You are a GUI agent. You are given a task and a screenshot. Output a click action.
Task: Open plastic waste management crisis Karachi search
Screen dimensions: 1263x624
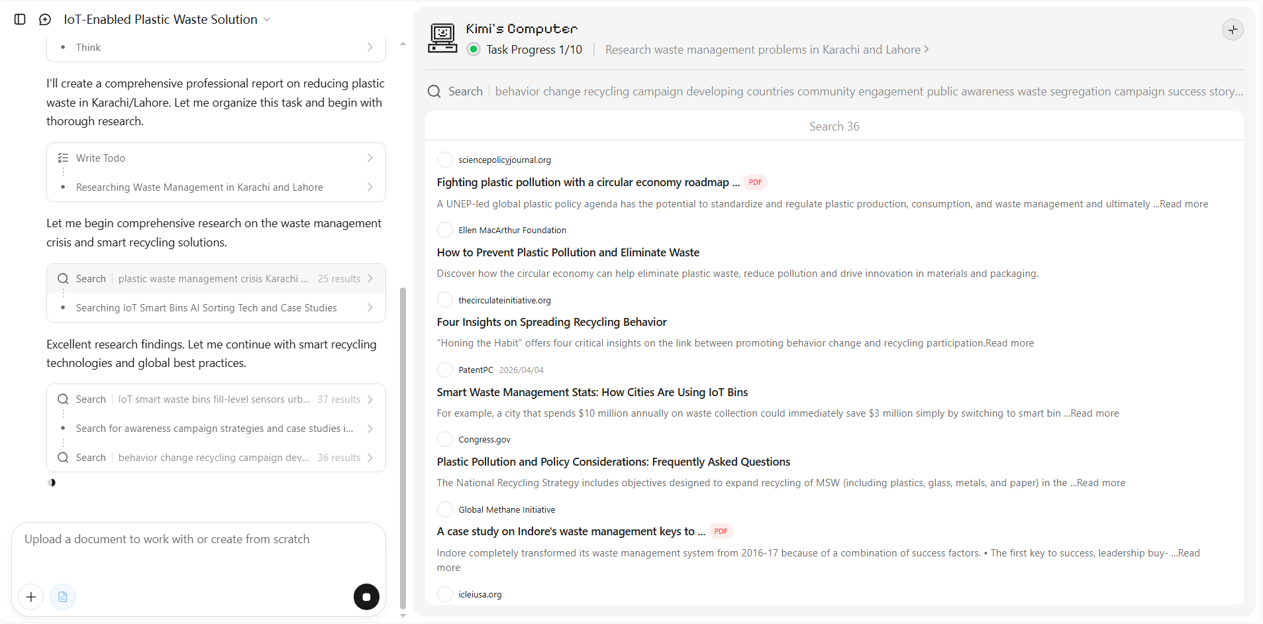(x=216, y=279)
